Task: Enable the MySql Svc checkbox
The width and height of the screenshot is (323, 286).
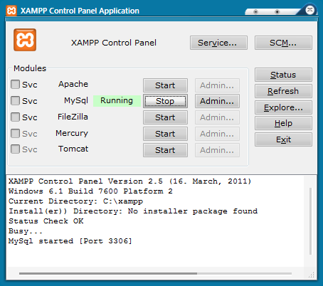Action: (15, 100)
